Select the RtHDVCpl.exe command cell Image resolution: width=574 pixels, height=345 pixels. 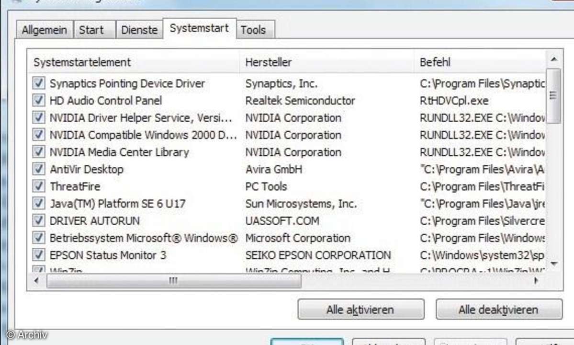tap(454, 101)
